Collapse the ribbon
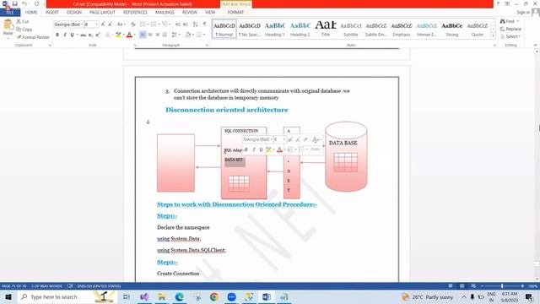 [535, 45]
